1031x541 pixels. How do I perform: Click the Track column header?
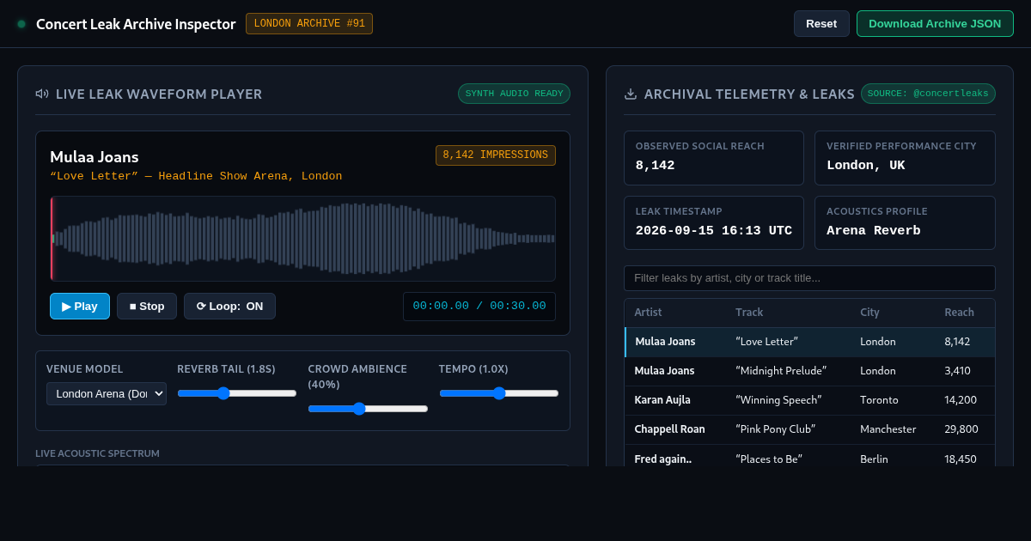click(749, 313)
